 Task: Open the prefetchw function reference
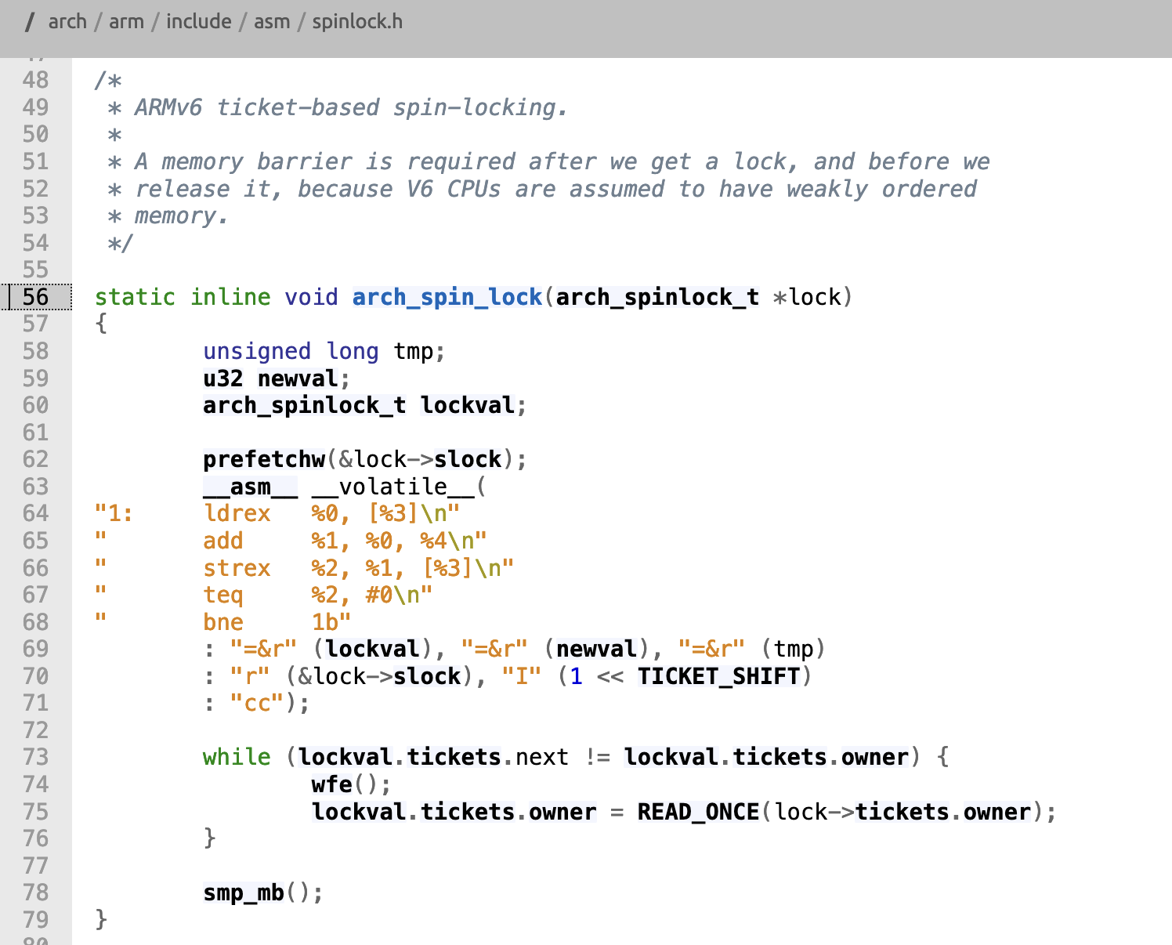coord(264,459)
